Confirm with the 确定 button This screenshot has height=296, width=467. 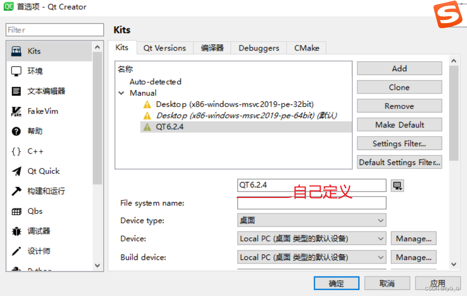[x=337, y=283]
